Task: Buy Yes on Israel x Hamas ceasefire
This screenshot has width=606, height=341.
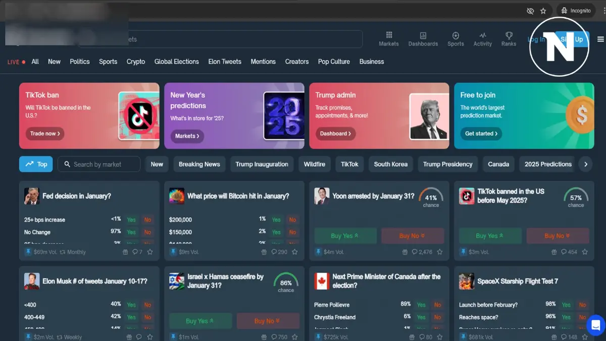Action: pyautogui.click(x=200, y=321)
